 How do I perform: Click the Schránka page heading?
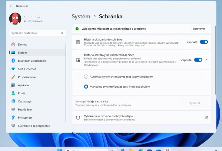pyautogui.click(x=111, y=16)
